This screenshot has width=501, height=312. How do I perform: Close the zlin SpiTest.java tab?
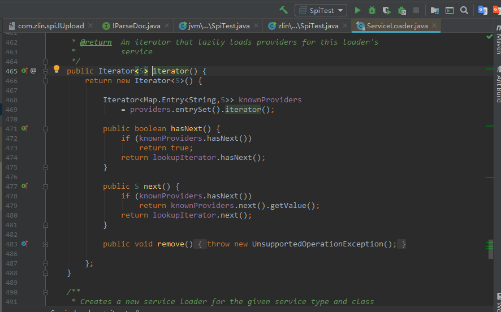coord(345,25)
